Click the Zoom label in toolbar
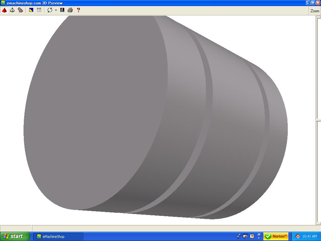Image resolution: width=321 pixels, height=241 pixels. (314, 11)
